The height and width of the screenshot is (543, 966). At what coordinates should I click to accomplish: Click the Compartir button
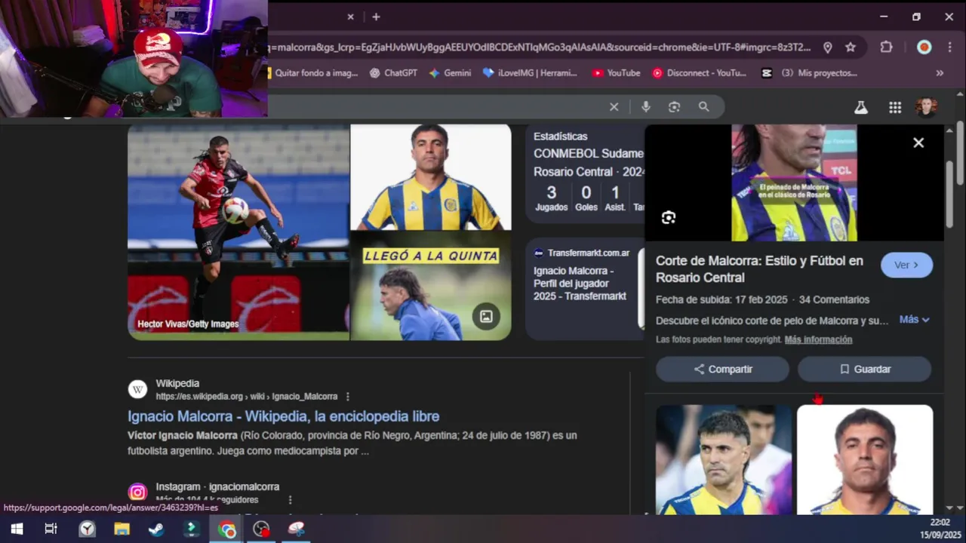(722, 369)
